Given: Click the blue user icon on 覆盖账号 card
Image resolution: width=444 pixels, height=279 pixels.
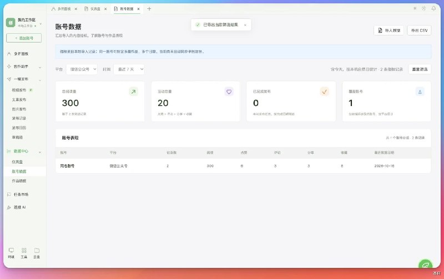Looking at the screenshot, I should click(420, 92).
